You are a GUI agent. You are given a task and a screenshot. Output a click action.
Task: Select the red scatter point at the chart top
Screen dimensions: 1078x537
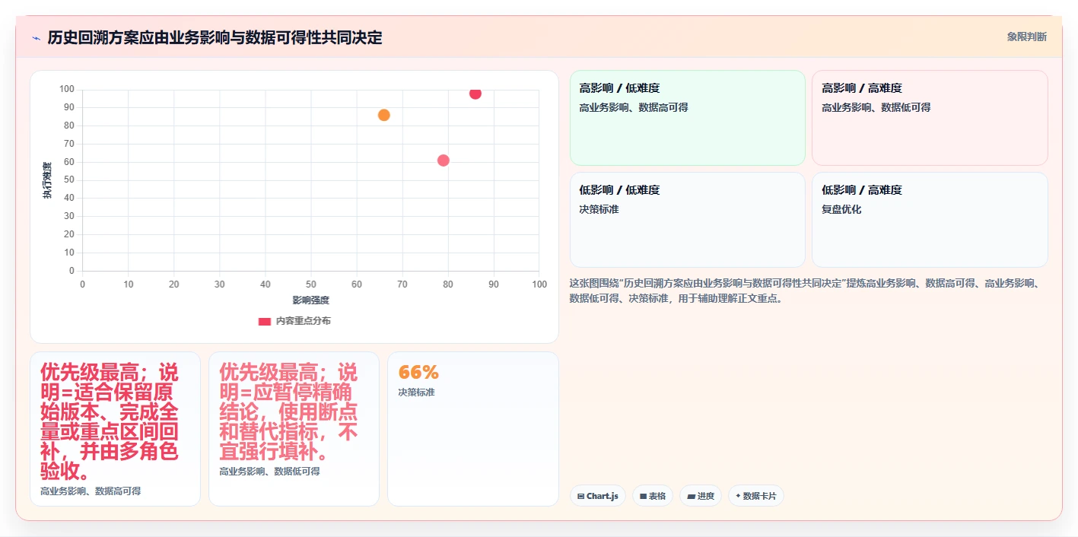475,93
